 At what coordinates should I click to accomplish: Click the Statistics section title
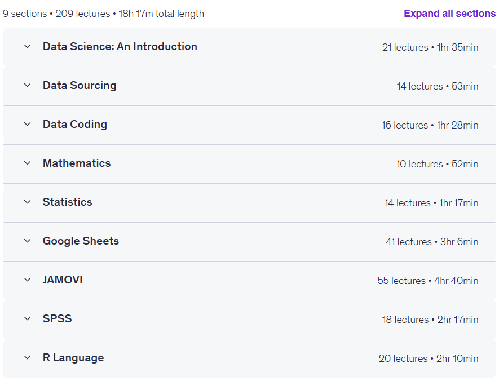(x=68, y=202)
